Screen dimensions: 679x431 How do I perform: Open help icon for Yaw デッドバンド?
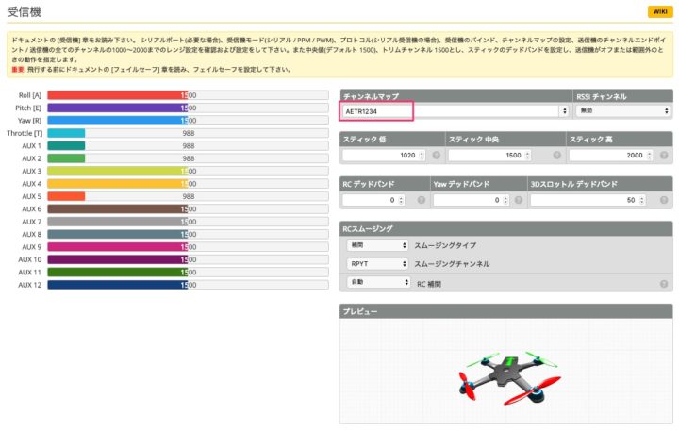pos(517,200)
